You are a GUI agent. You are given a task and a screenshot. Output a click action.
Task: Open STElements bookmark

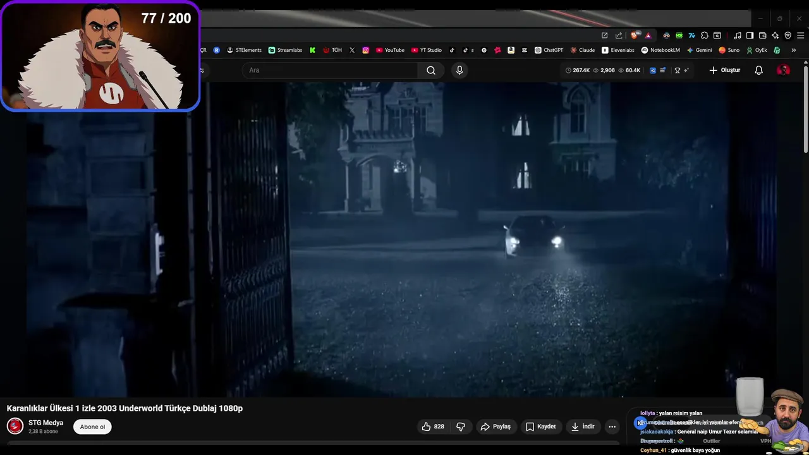click(244, 50)
